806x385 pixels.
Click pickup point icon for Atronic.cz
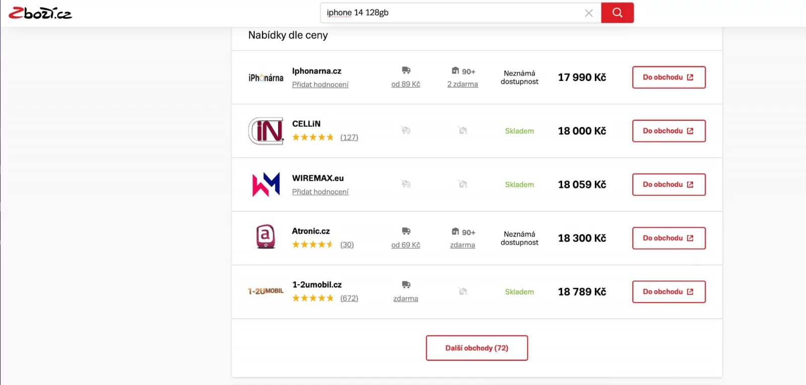pyautogui.click(x=455, y=232)
